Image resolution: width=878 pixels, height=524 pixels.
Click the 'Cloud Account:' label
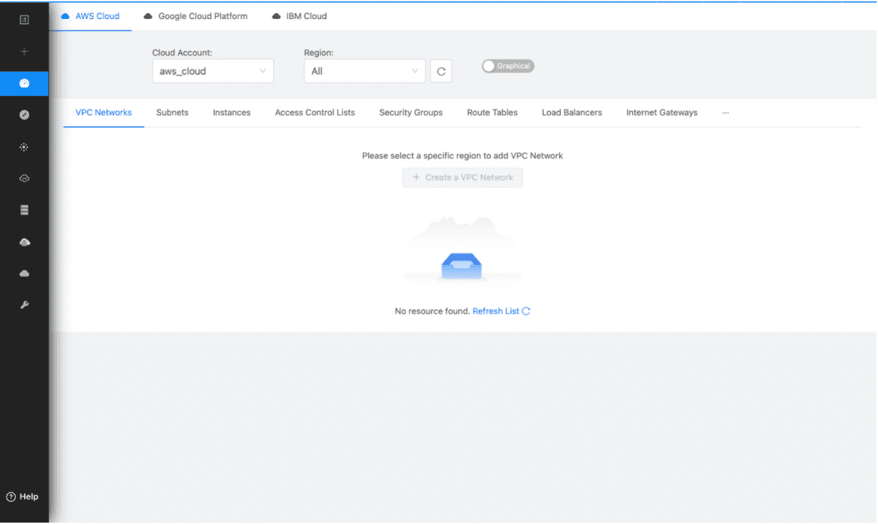click(182, 53)
